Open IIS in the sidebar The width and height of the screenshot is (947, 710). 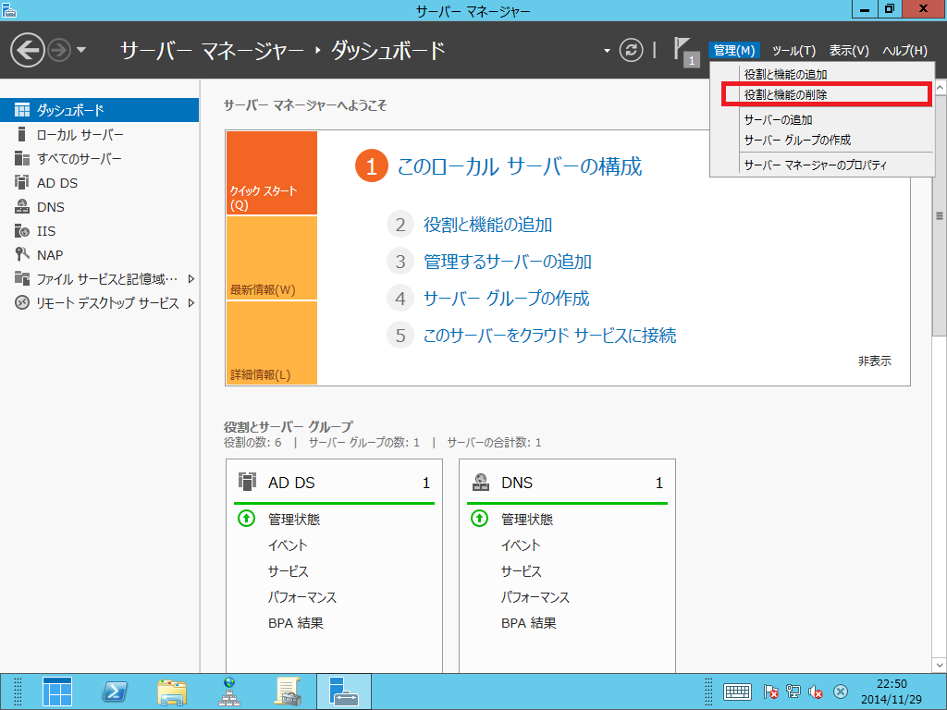point(99,230)
